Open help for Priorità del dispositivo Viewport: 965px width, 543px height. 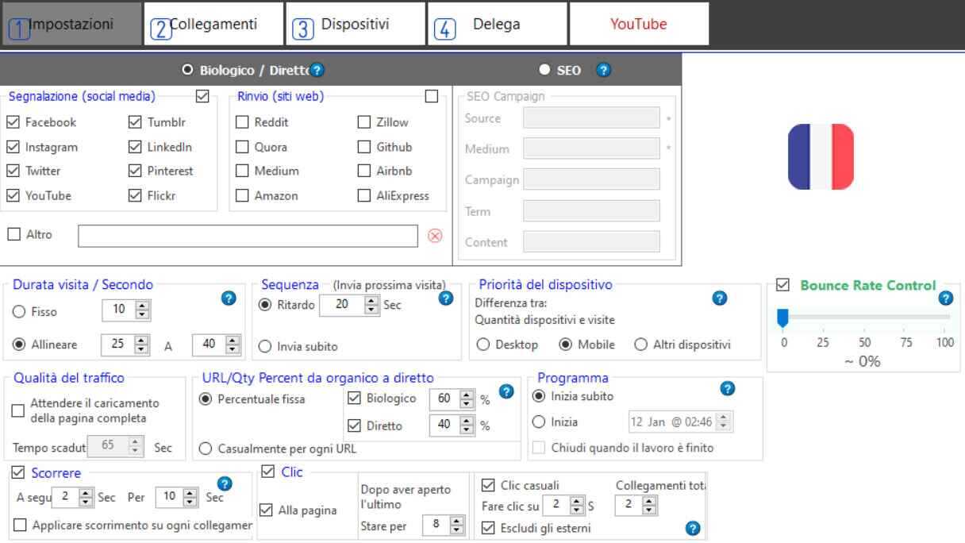[x=720, y=298]
